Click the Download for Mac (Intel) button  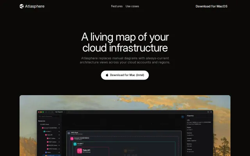point(125,75)
